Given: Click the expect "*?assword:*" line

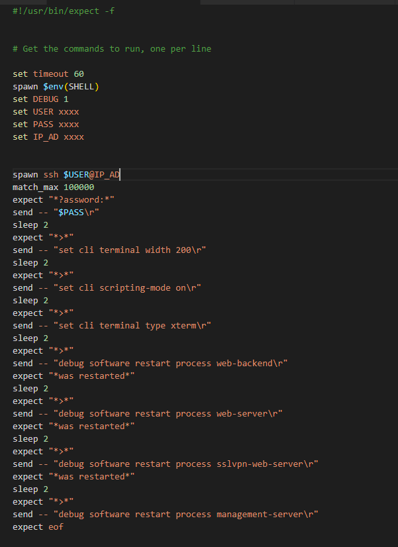Looking at the screenshot, I should click(x=68, y=200).
